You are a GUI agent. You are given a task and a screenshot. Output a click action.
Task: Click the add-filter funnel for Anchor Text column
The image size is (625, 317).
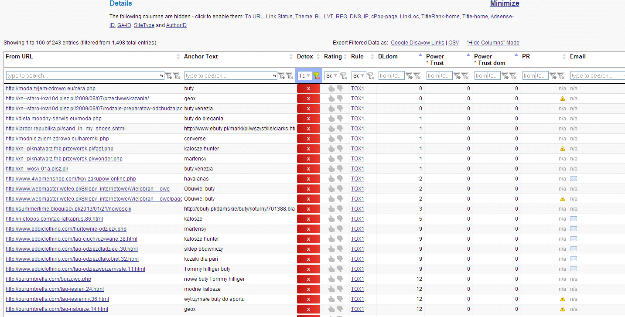tap(282, 76)
